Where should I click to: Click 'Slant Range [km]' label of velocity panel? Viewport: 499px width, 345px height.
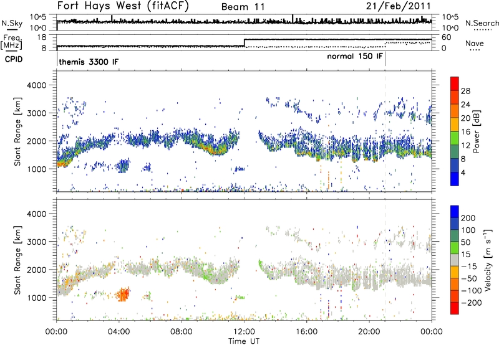point(17,260)
